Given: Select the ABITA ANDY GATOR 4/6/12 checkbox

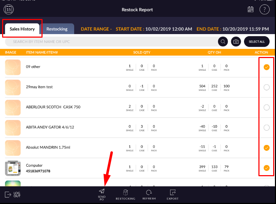Looking at the screenshot, I should tap(267, 127).
